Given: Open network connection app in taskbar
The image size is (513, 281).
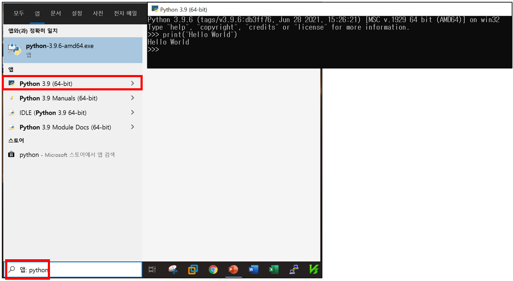Looking at the screenshot, I should (294, 269).
